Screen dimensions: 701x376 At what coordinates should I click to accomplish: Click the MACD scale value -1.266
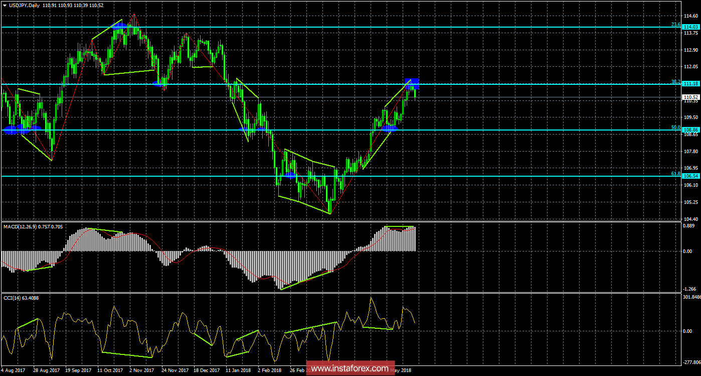(x=689, y=289)
